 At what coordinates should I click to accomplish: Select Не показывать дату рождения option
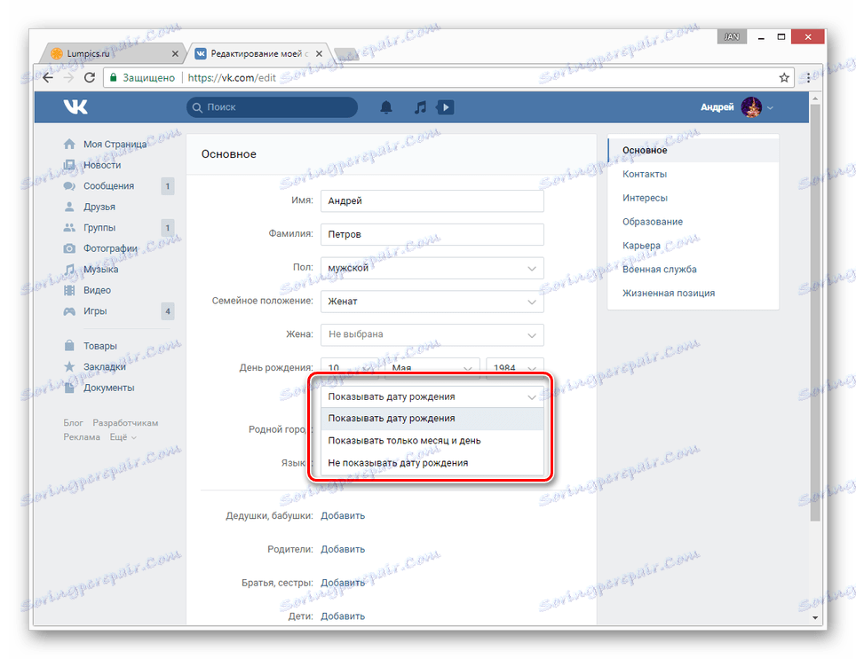[x=432, y=463]
